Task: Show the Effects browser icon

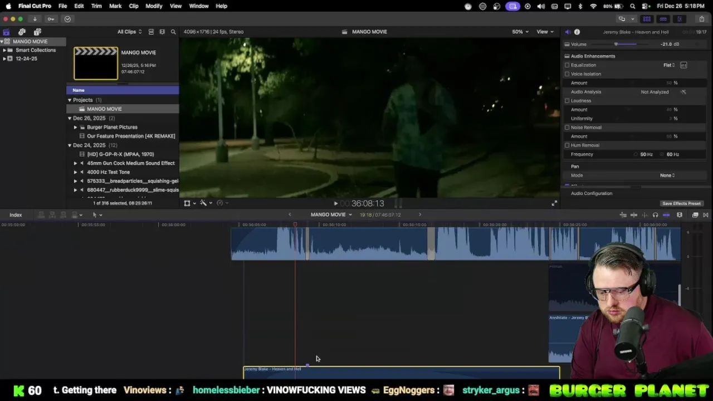Action: click(695, 215)
